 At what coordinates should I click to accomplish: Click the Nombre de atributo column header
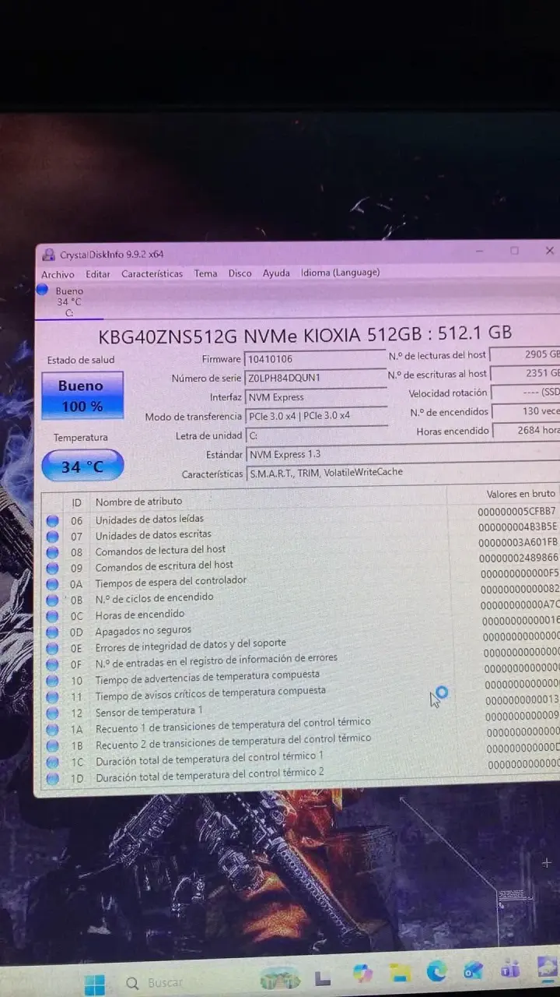pos(138,501)
